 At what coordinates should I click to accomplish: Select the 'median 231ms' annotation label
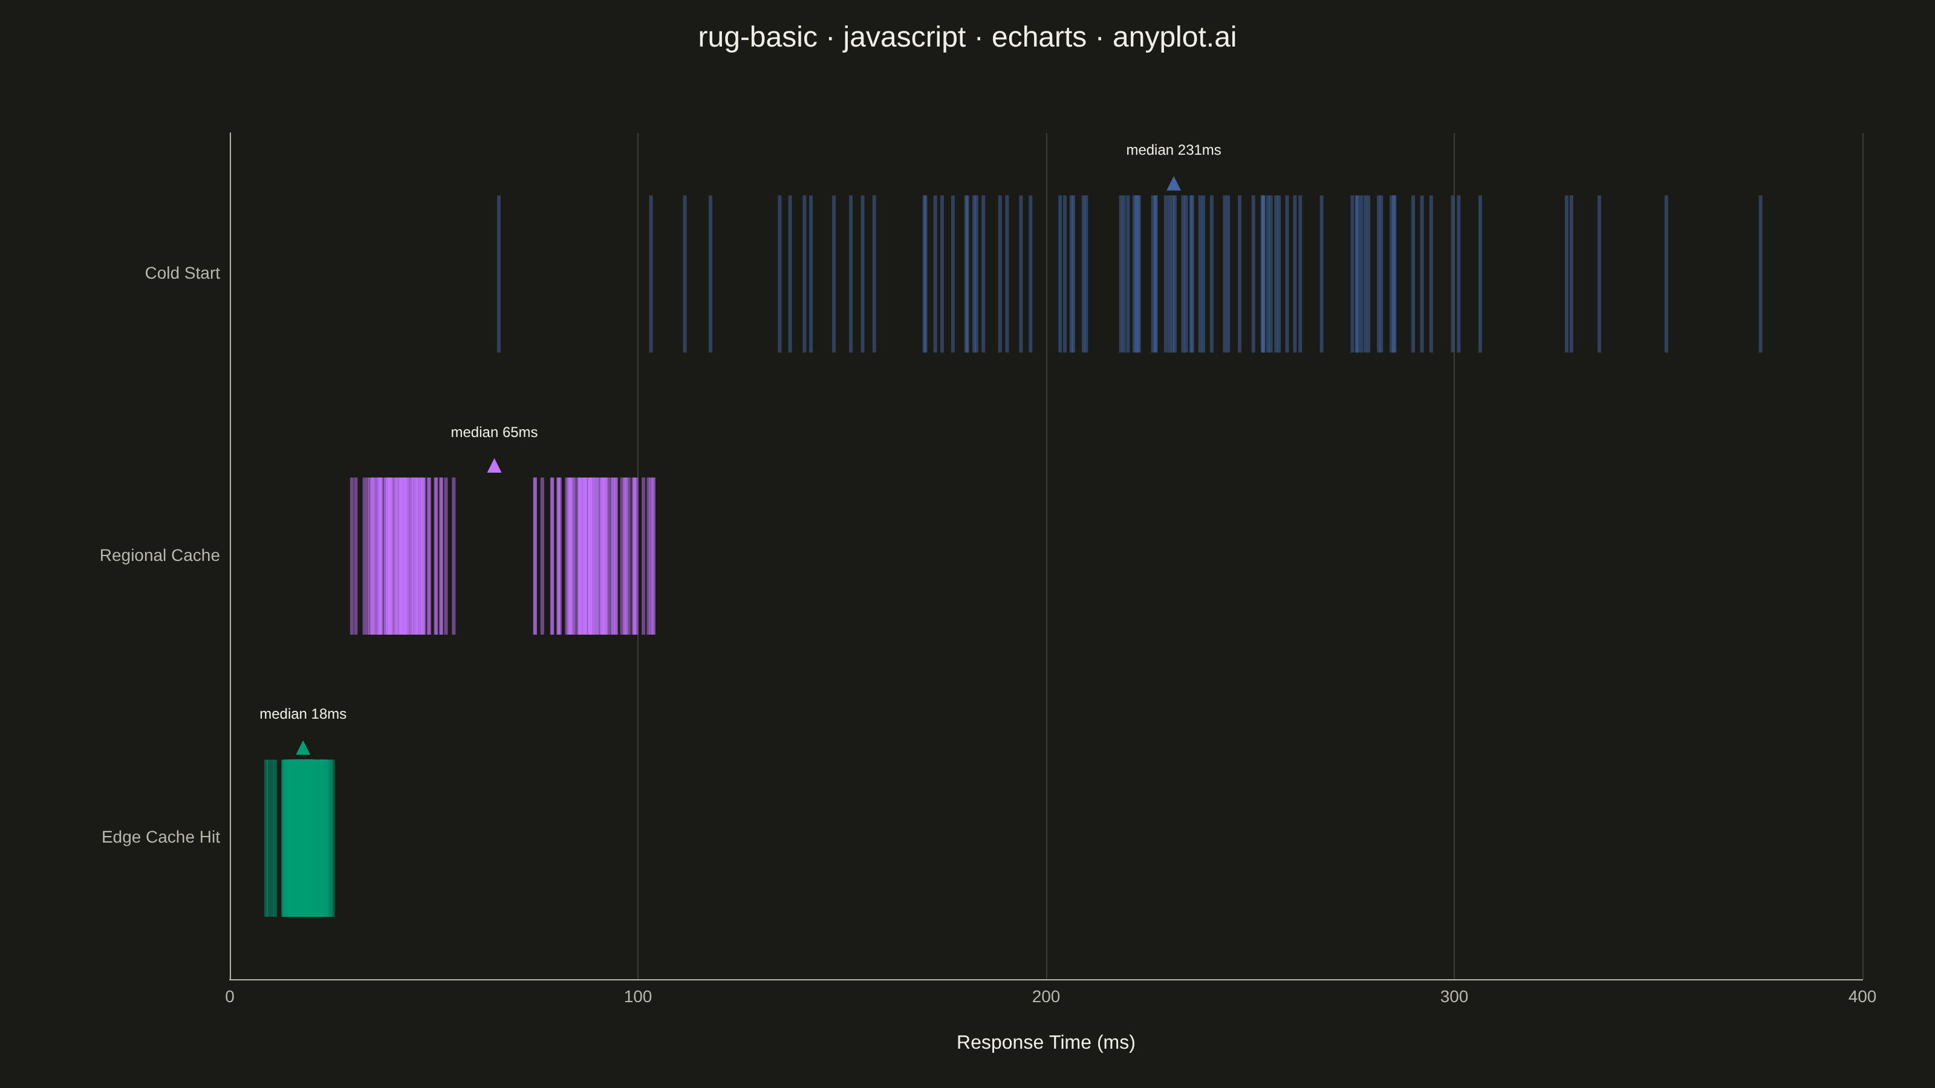point(1173,150)
